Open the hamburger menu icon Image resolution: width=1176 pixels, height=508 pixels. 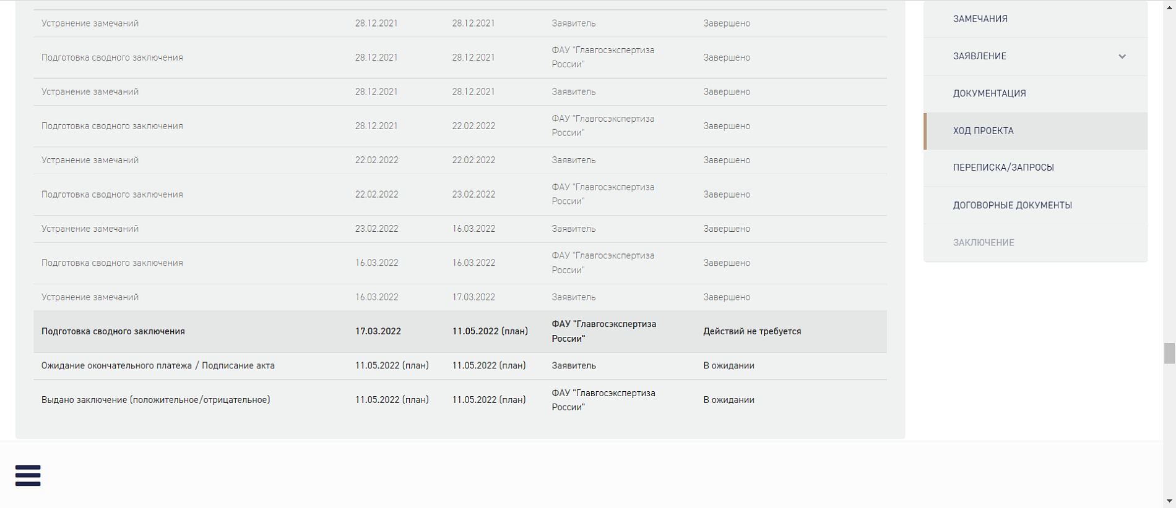tap(28, 475)
